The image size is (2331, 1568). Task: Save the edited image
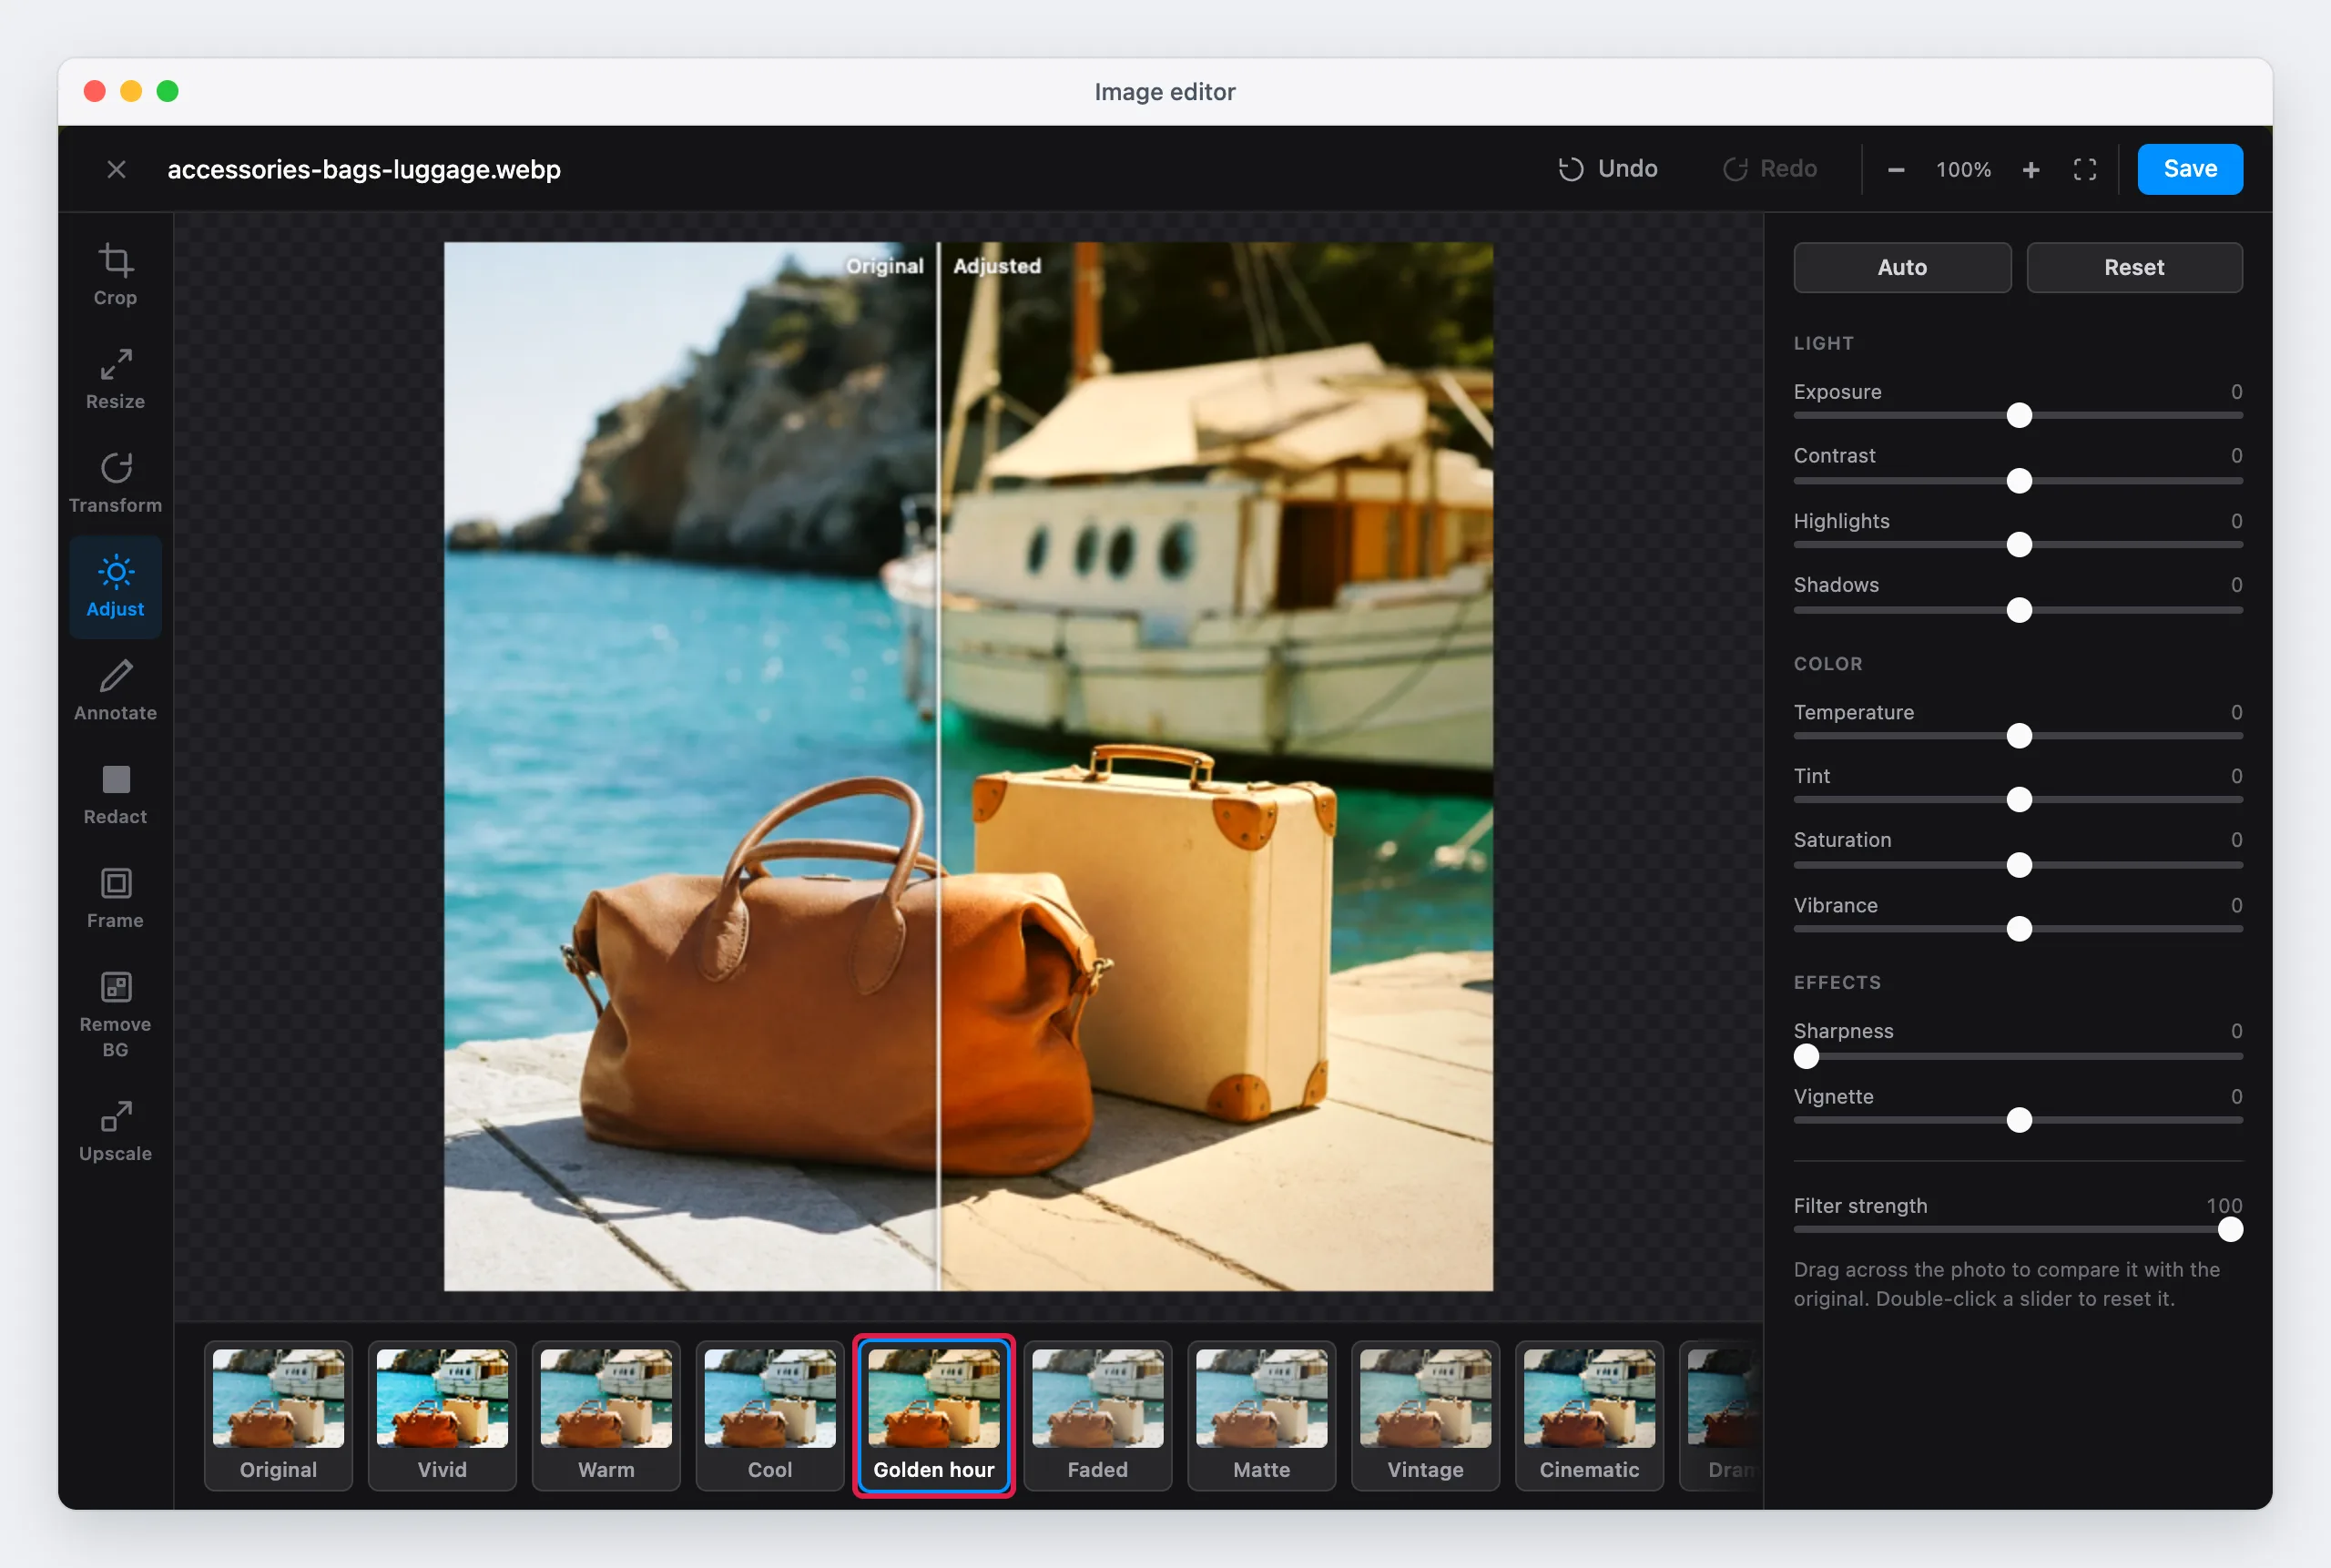coord(2189,169)
